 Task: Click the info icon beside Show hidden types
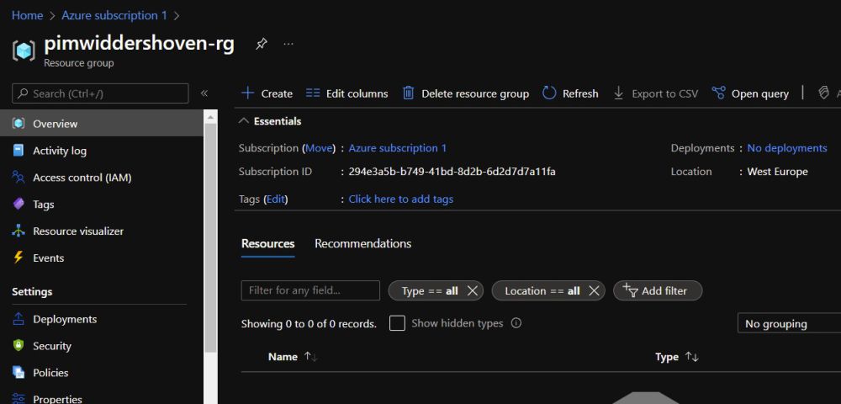tap(516, 323)
